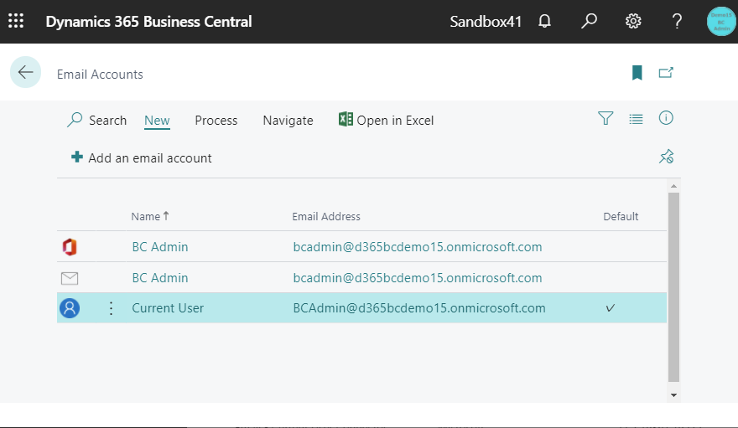Open the Tell Me search magnifier

pos(589,21)
